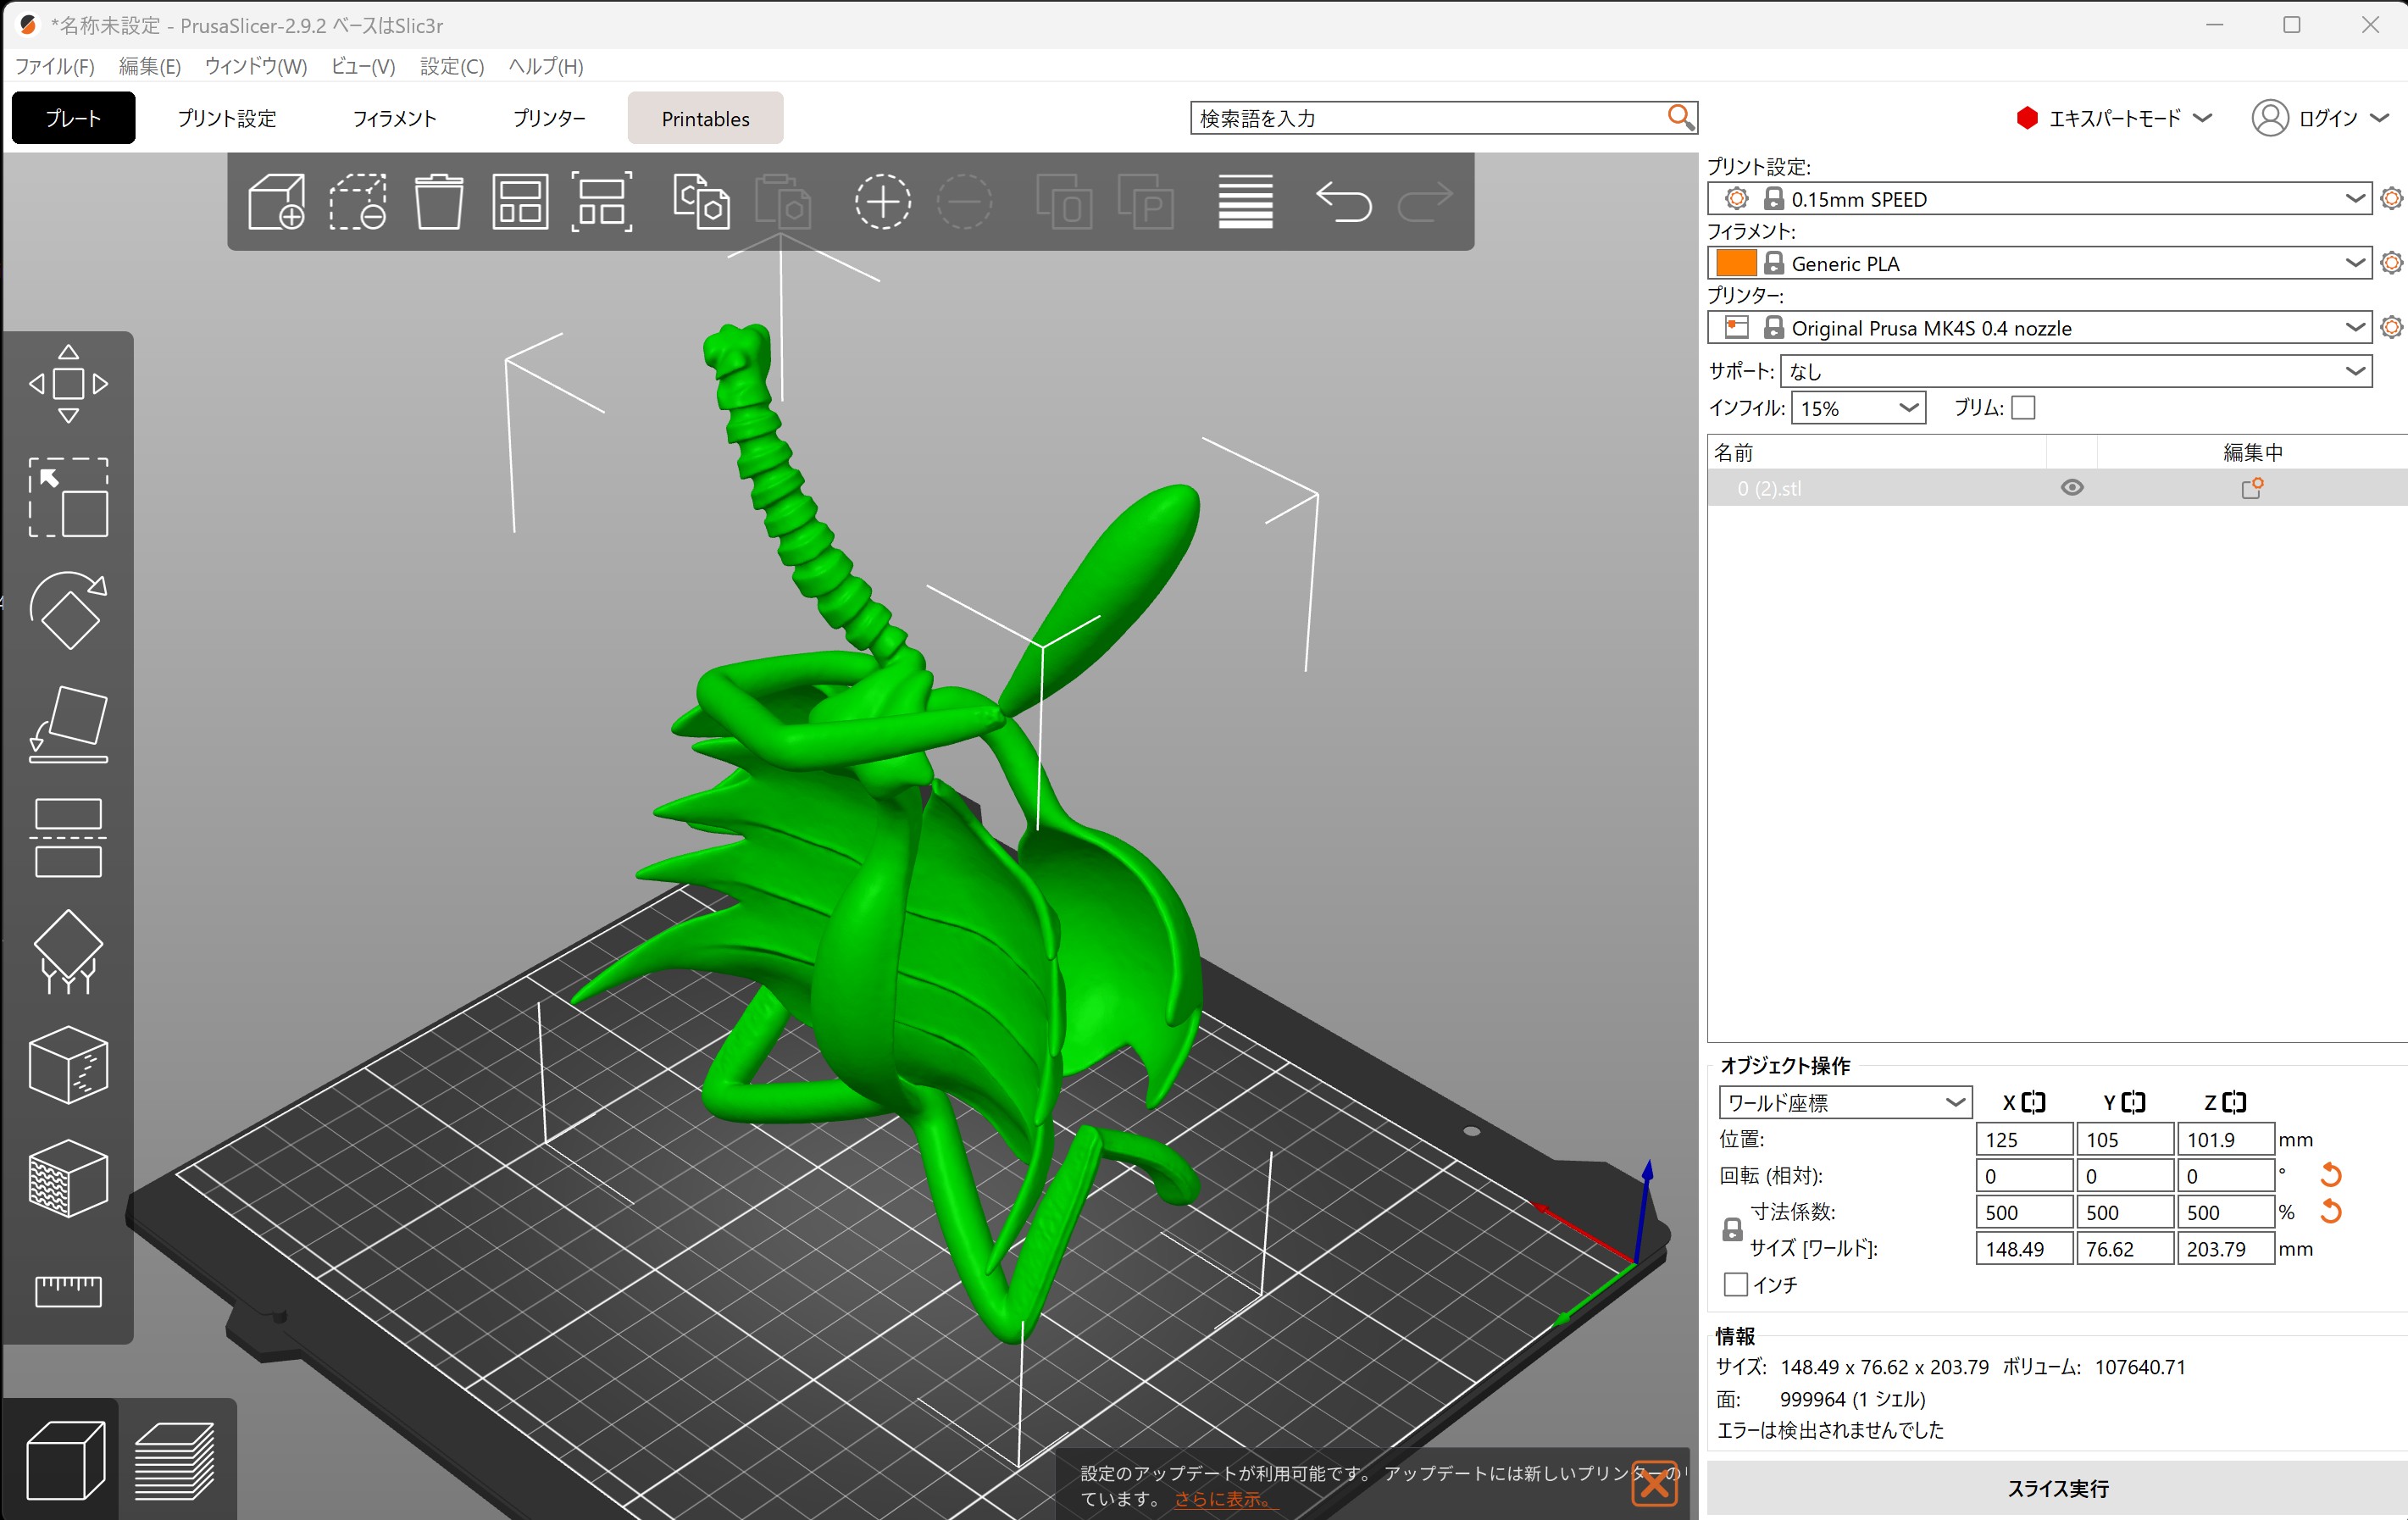Expand the Expert mode dropdown
The height and width of the screenshot is (1520, 2408).
pyautogui.click(x=2113, y=118)
